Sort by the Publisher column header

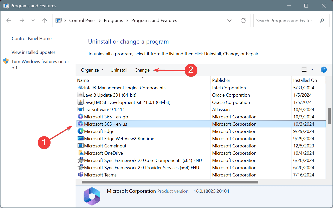tap(251, 80)
